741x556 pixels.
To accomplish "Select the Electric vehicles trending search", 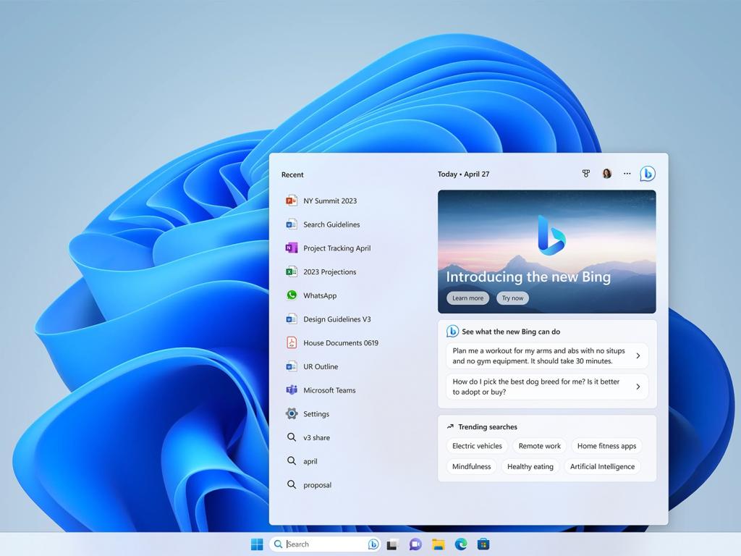I will click(x=477, y=446).
